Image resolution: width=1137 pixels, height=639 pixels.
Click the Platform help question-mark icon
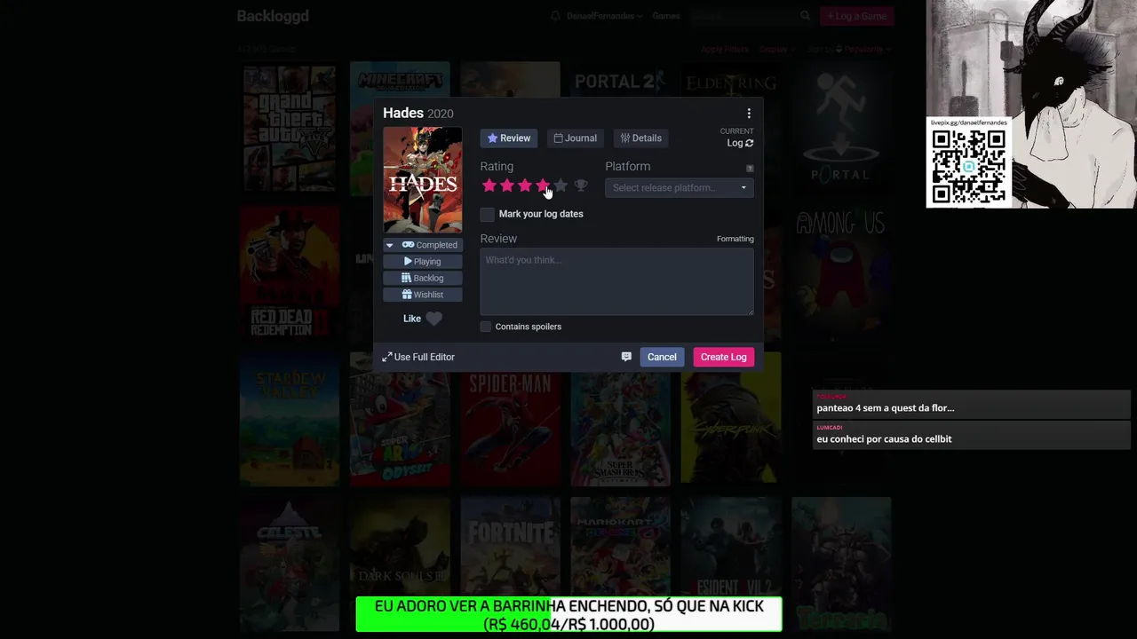(x=750, y=168)
